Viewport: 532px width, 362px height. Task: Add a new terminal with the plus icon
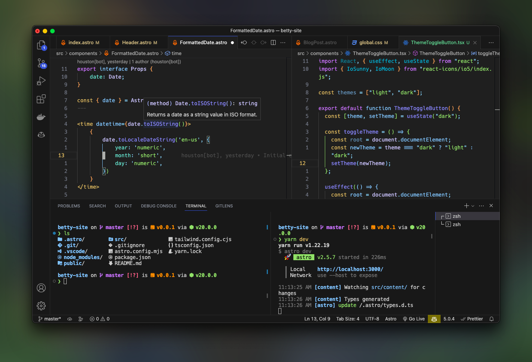466,206
